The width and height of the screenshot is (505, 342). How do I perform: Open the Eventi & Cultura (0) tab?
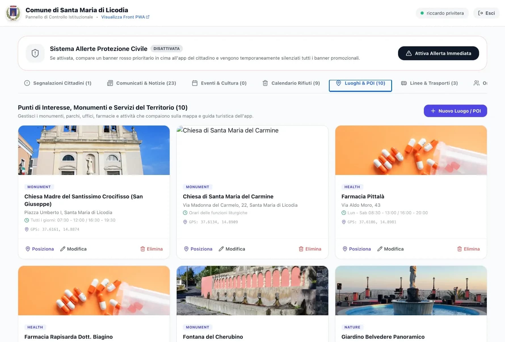coord(219,83)
